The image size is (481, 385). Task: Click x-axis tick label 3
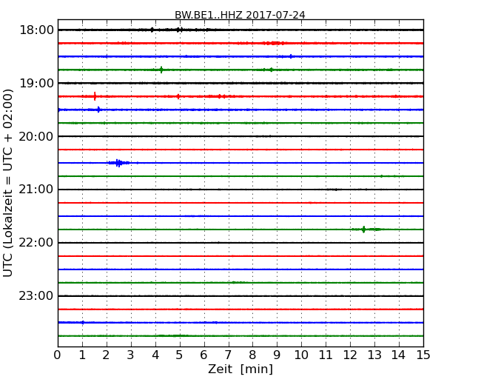pos(131,355)
